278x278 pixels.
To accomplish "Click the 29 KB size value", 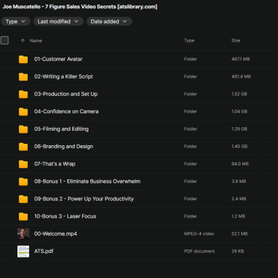I will 238,251.
